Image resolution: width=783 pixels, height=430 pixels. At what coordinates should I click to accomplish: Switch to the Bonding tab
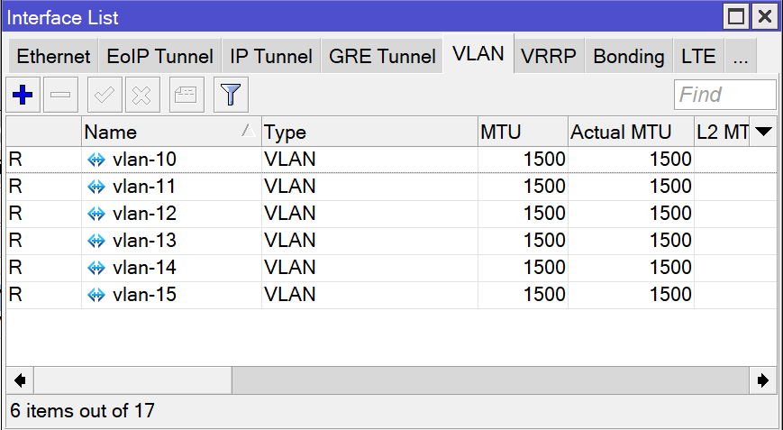click(628, 57)
